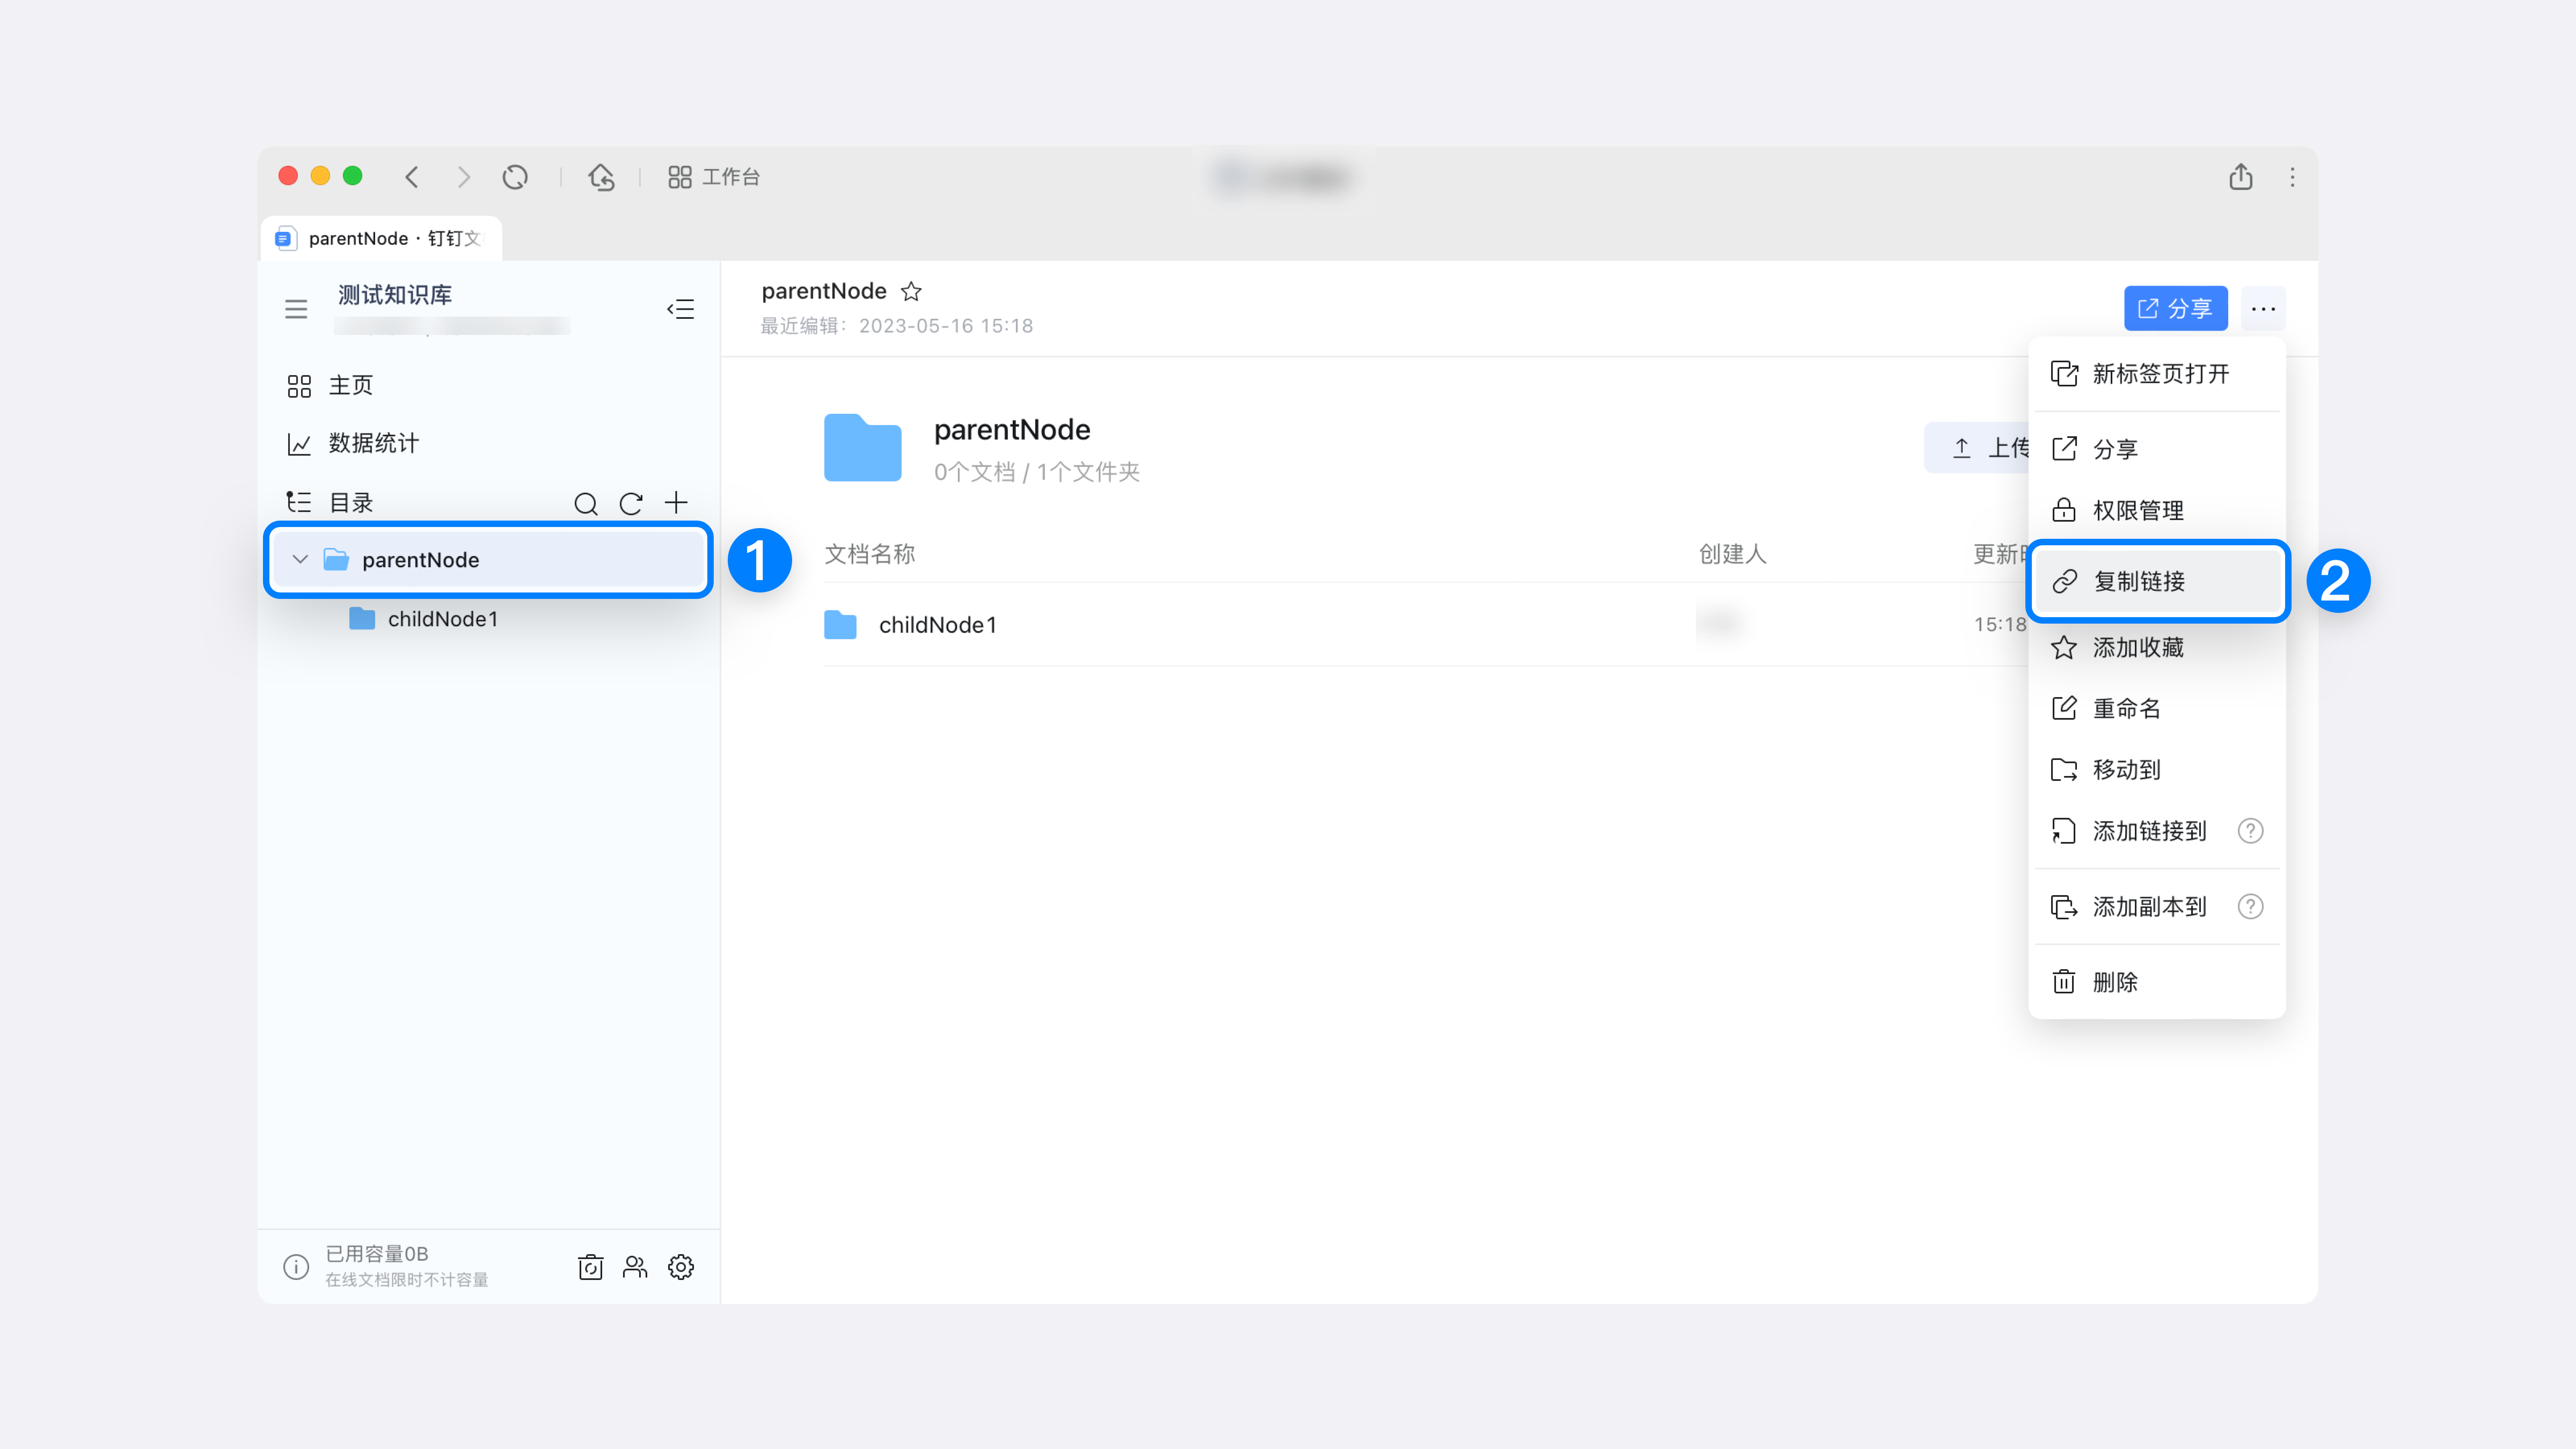
Task: Choose 新标签页打开 in the menu
Action: [x=2160, y=373]
